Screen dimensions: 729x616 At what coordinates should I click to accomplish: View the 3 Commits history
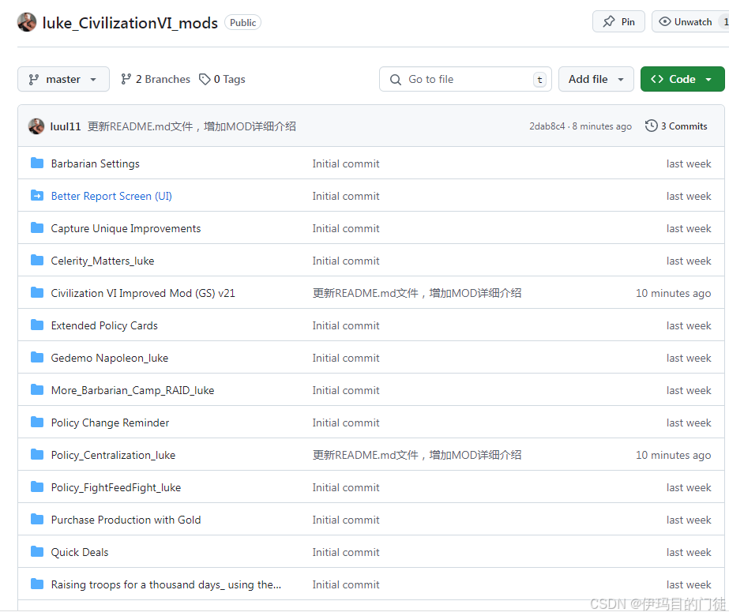pyautogui.click(x=676, y=126)
